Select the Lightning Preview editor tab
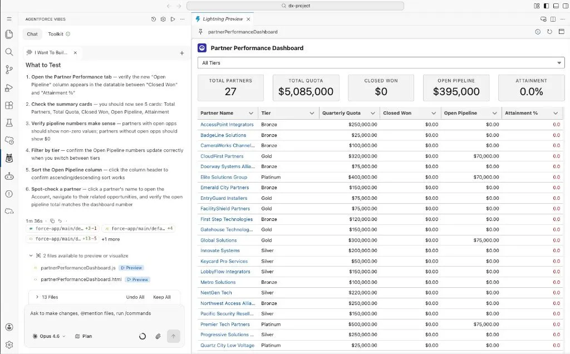Image resolution: width=570 pixels, height=354 pixels. coord(223,19)
